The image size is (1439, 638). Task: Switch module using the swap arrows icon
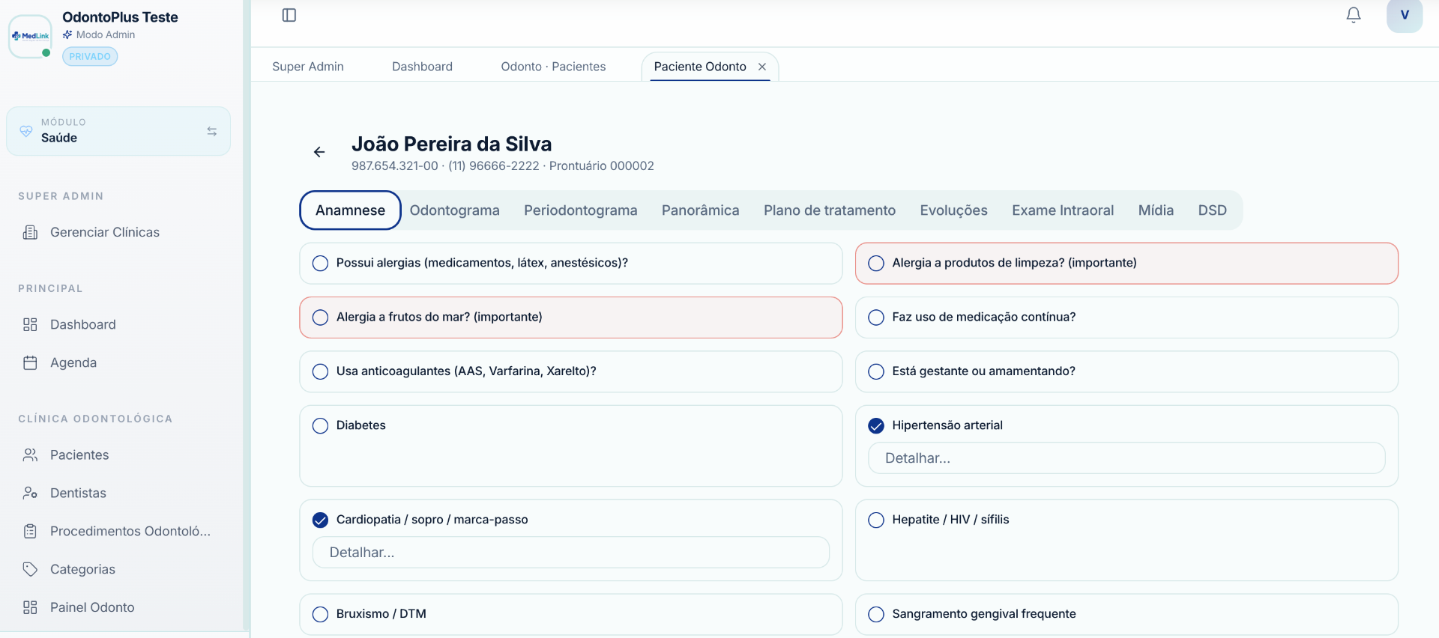pyautogui.click(x=212, y=131)
